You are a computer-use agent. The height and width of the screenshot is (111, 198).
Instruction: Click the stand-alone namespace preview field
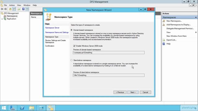pyautogui.click(x=109, y=75)
